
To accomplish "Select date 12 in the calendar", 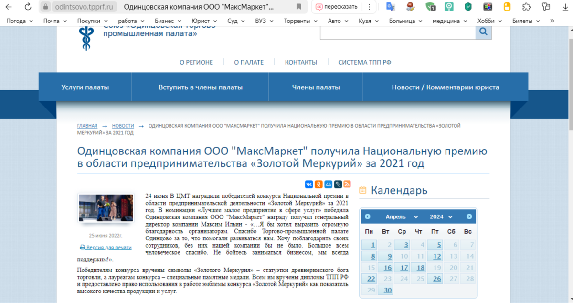I will [434, 256].
